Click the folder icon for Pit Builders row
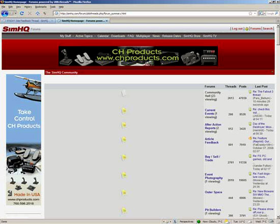This screenshot has height=224, width=280. click(124, 210)
